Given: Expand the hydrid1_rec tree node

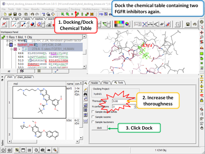Looking at the screenshot, I should tap(7, 45).
